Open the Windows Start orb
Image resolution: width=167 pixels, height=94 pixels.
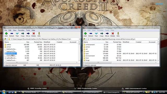coord(4,92)
